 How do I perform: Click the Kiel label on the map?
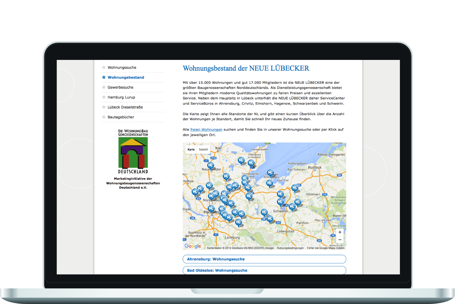click(218, 148)
